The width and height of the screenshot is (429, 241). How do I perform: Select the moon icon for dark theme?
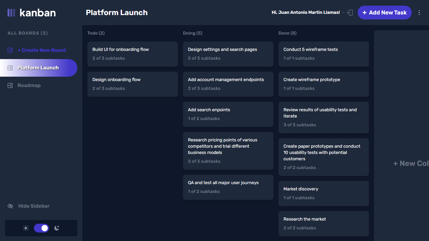57,228
